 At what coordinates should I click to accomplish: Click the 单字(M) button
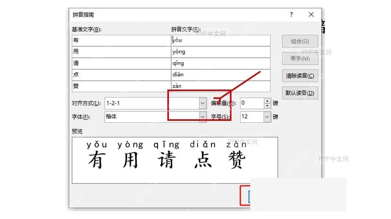tap(300, 58)
